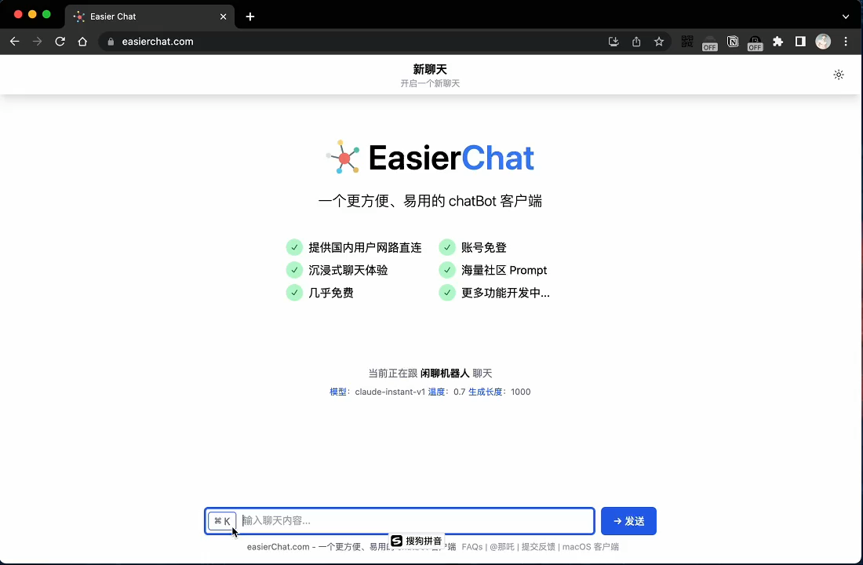Click the second OFF-badged extension icon

pos(755,43)
